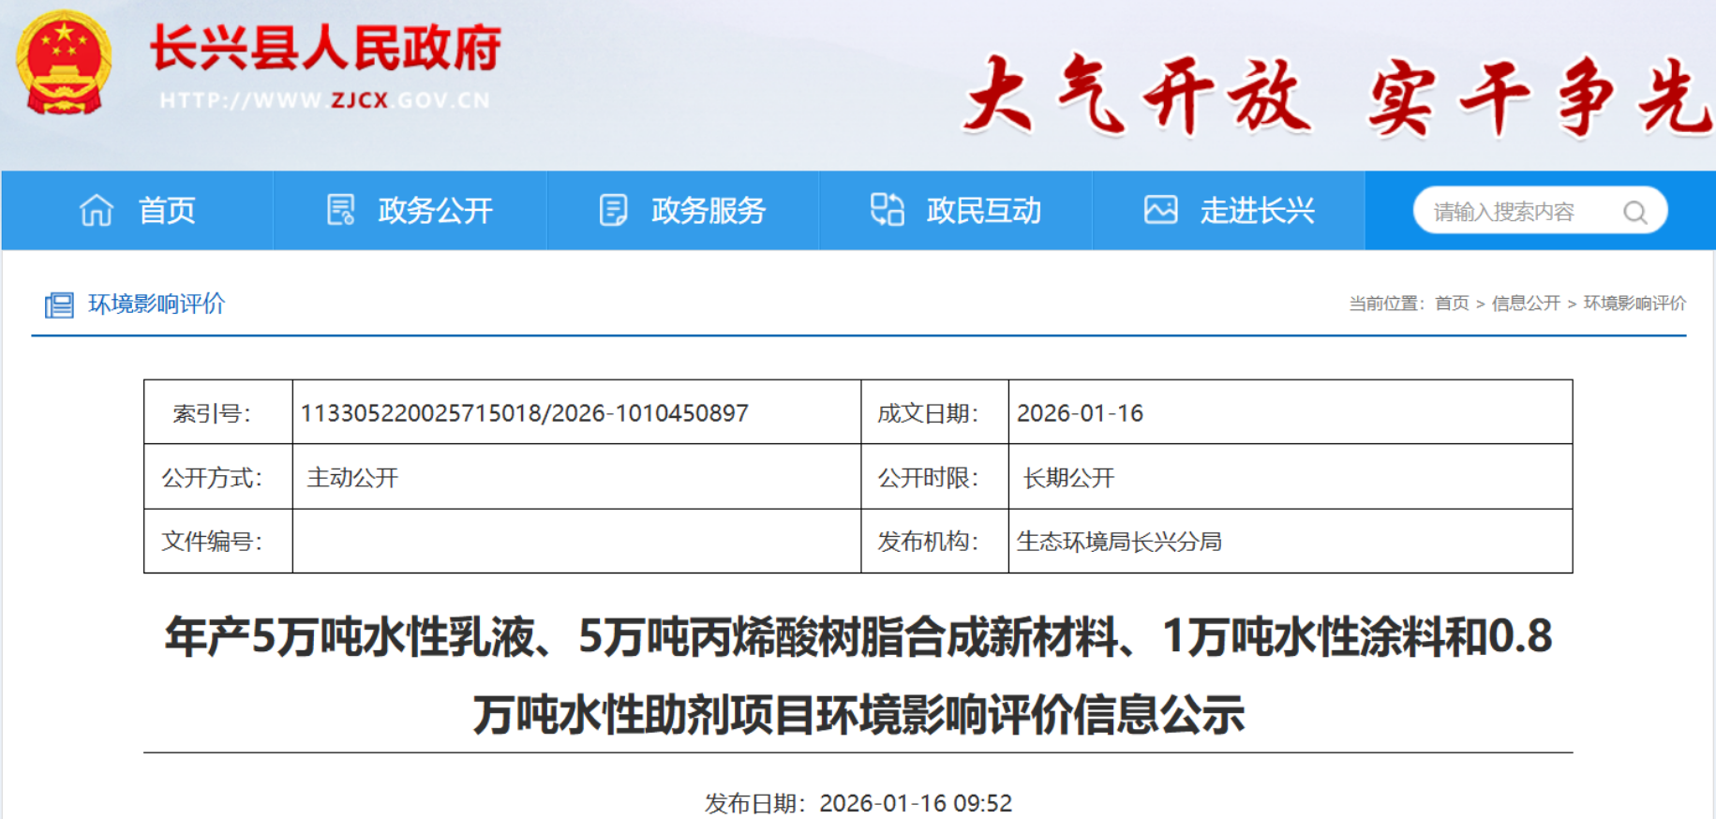Click the 公开方式 label cell
The width and height of the screenshot is (1716, 819).
click(x=218, y=477)
